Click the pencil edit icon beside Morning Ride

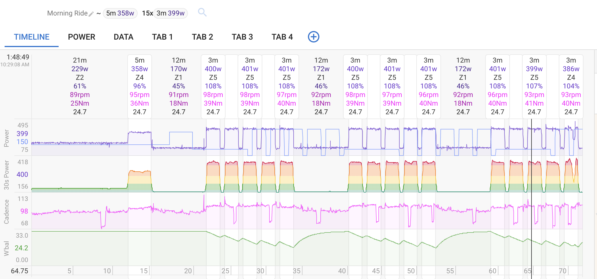[91, 14]
